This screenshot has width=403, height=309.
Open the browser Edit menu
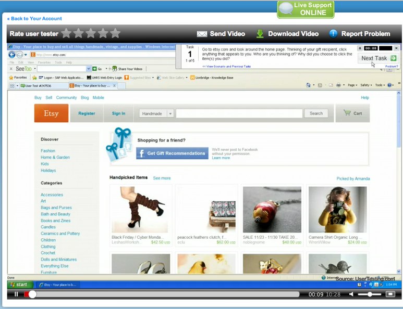click(x=21, y=62)
